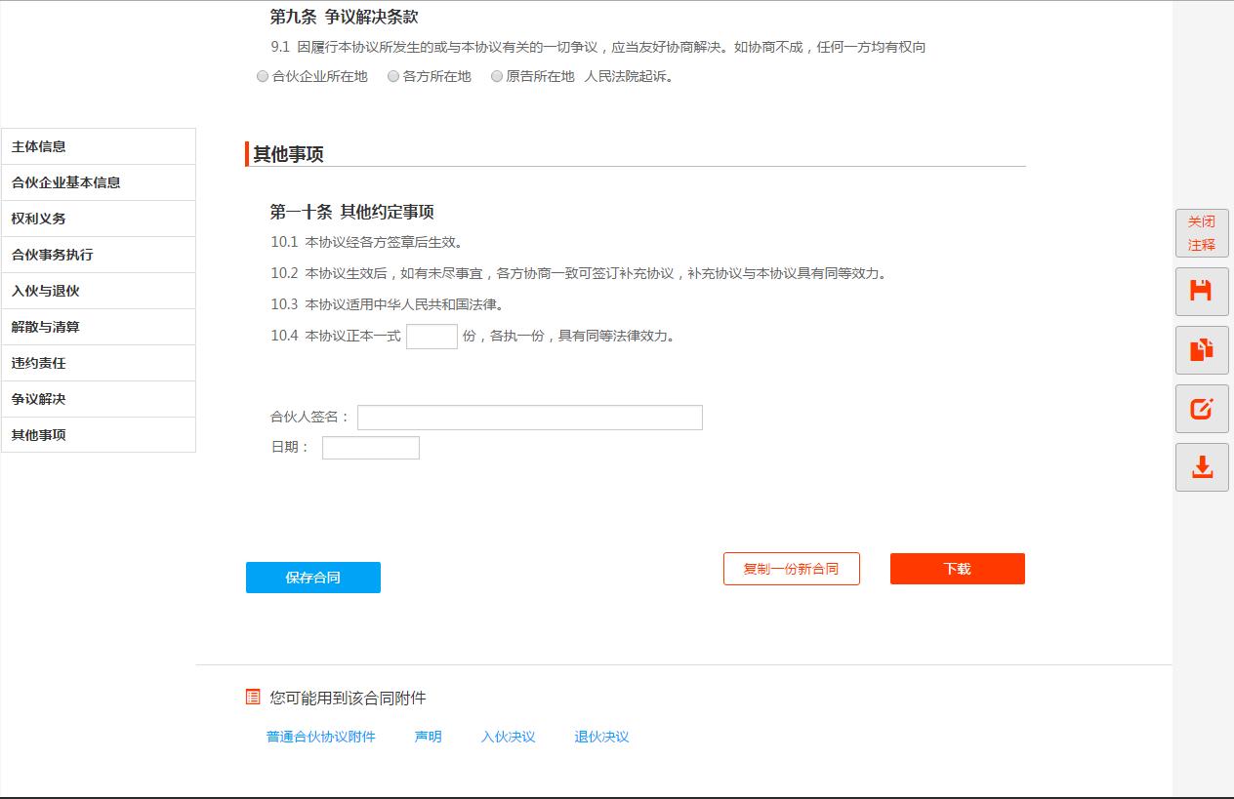
Task: Select the 合伙企业所在地 radio option
Action: tap(262, 76)
